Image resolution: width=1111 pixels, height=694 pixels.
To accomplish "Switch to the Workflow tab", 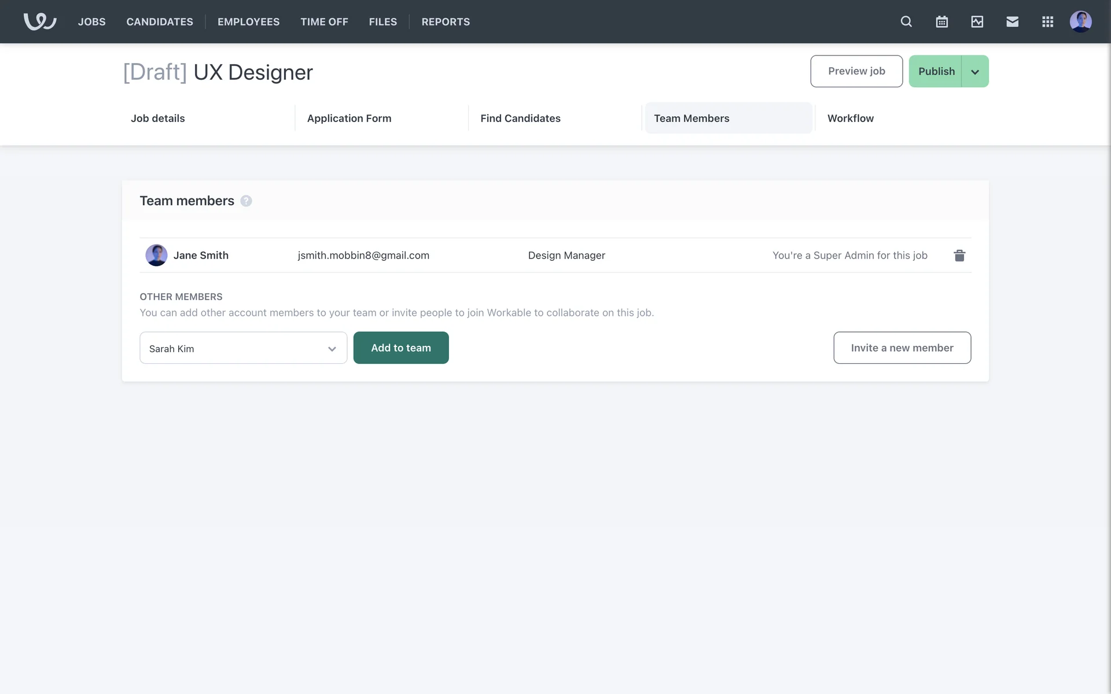I will tap(850, 118).
